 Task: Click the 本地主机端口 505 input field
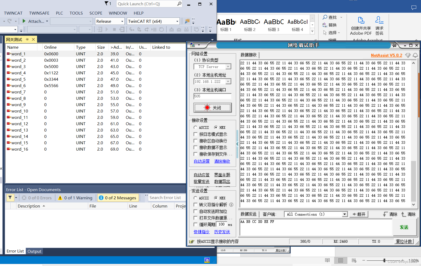point(213,96)
